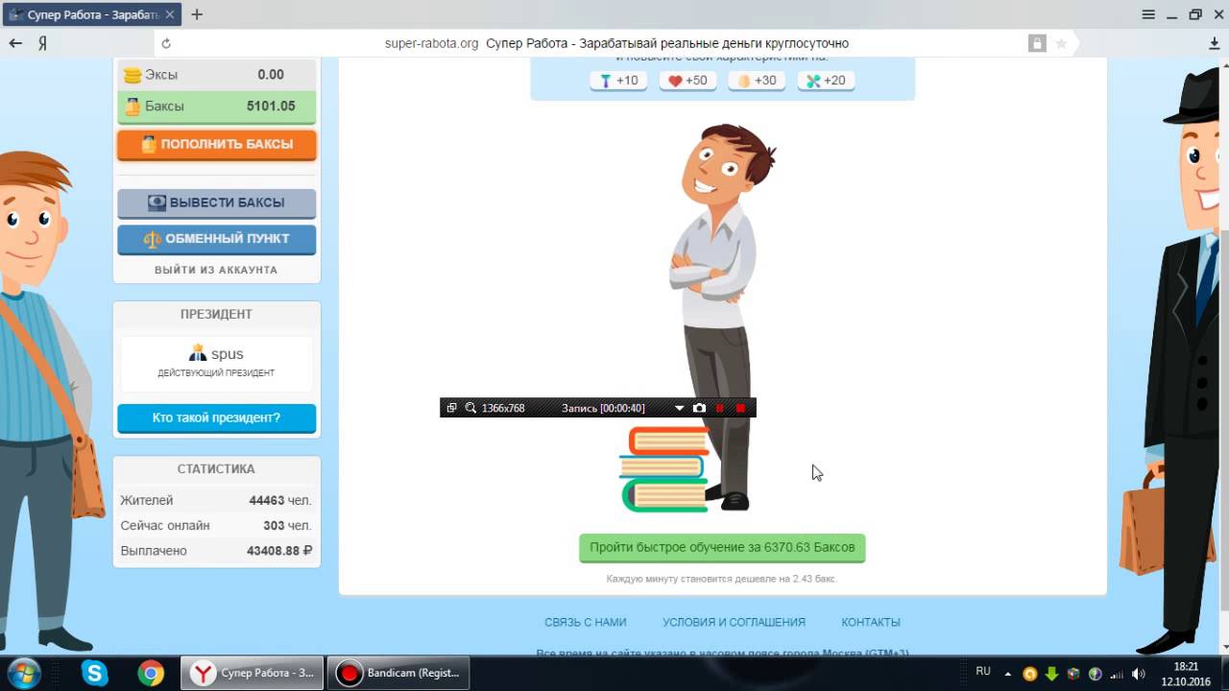
Task: Open the Yandex "Я" home button
Action: click(x=43, y=43)
